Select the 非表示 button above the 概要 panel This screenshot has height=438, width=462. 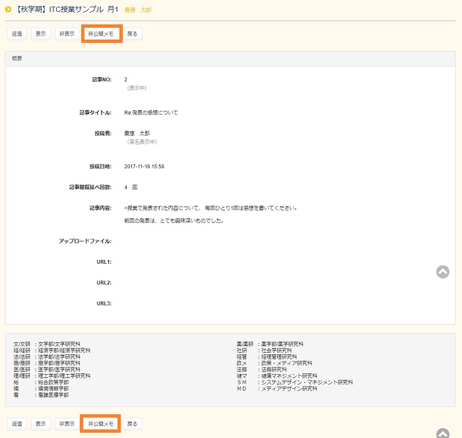click(x=66, y=34)
